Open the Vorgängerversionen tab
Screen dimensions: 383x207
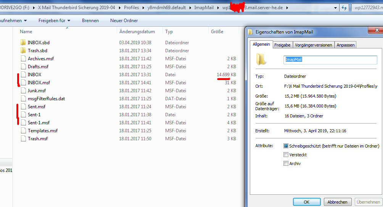coord(314,45)
